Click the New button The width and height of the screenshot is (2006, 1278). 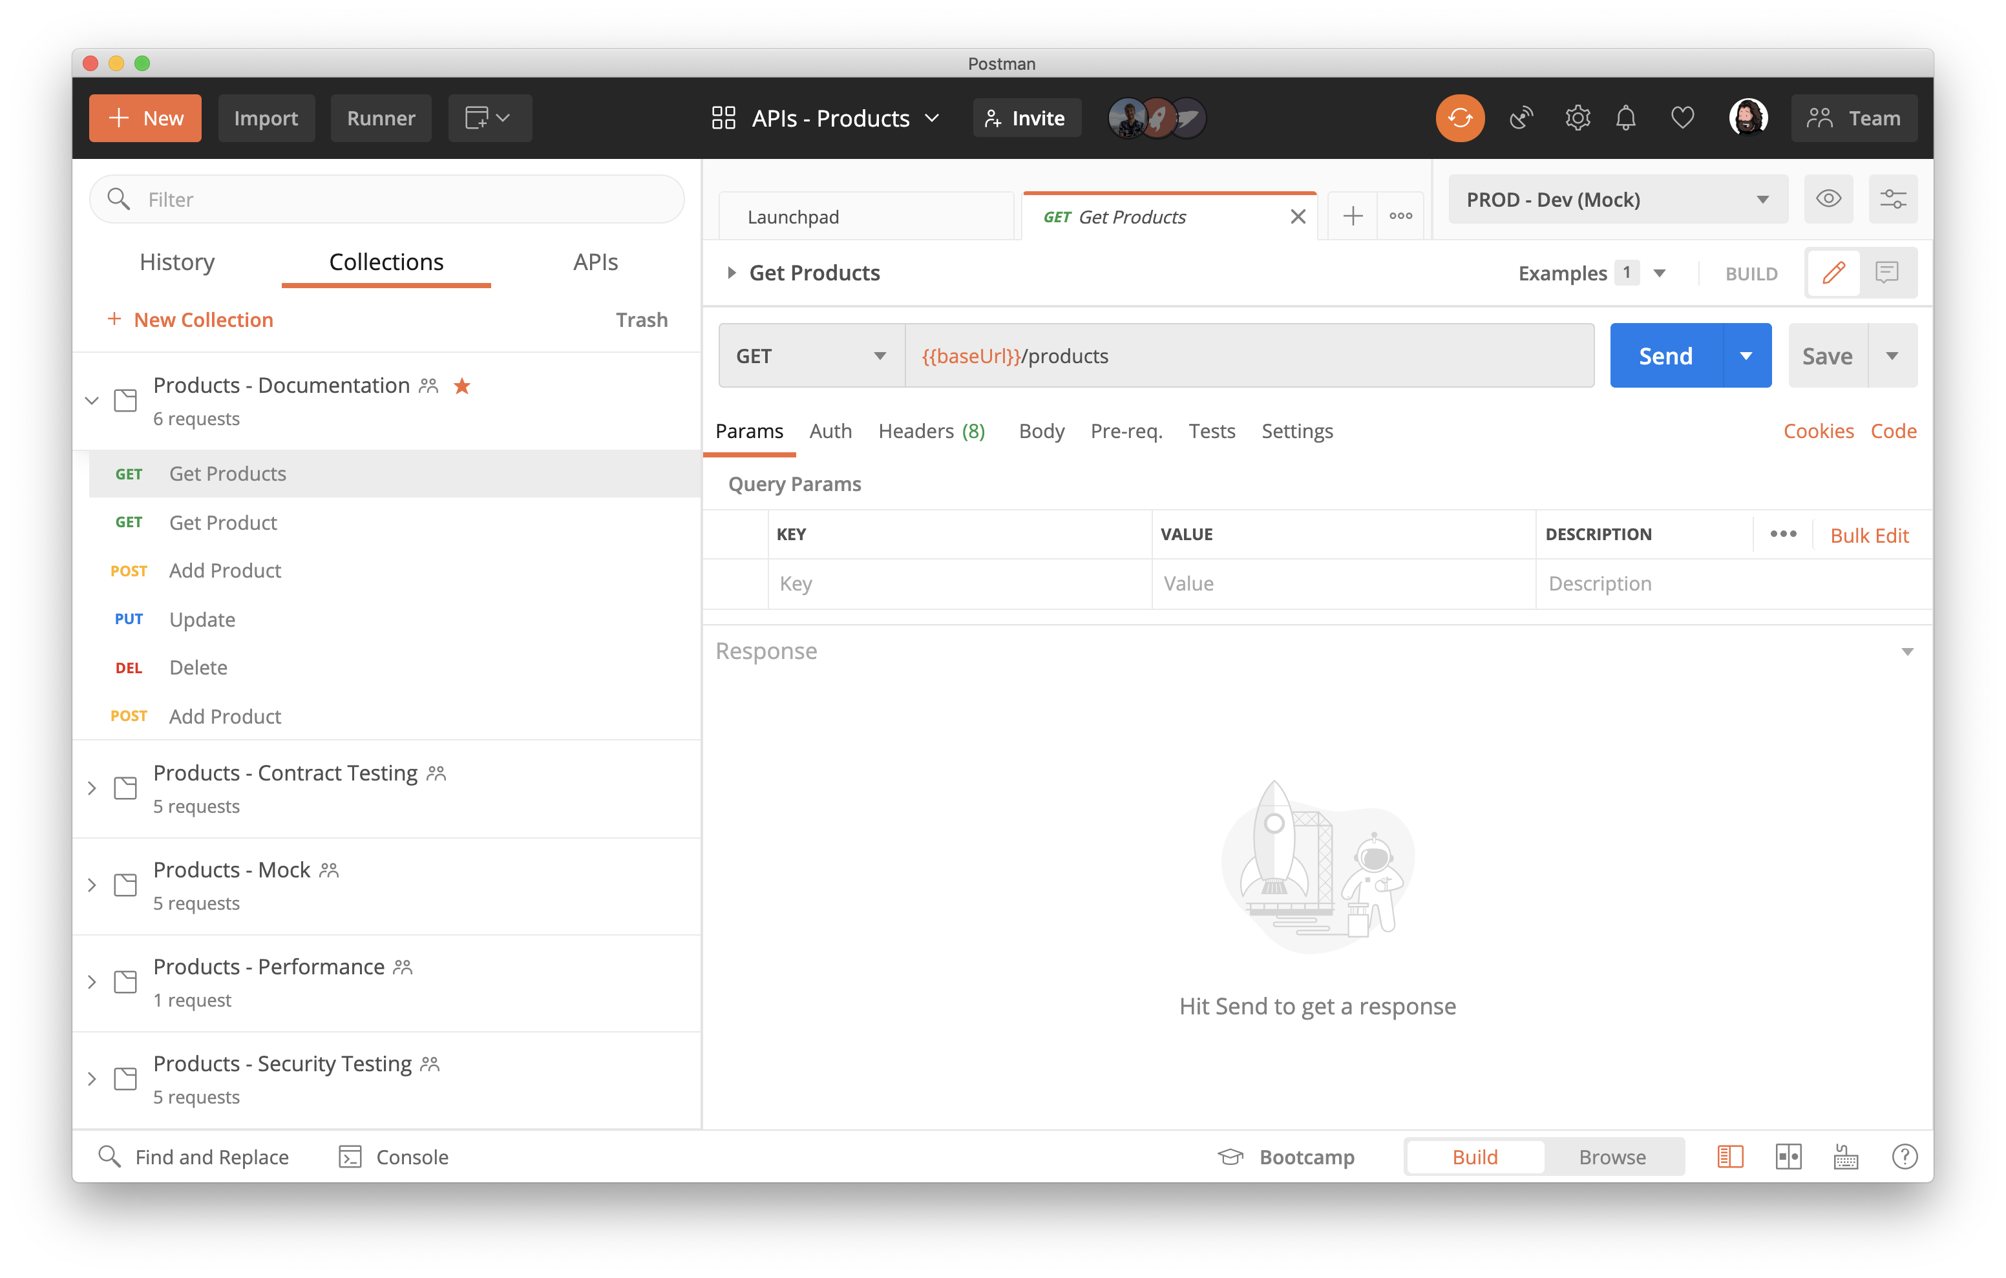point(145,118)
